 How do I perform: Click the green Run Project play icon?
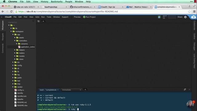84,17
